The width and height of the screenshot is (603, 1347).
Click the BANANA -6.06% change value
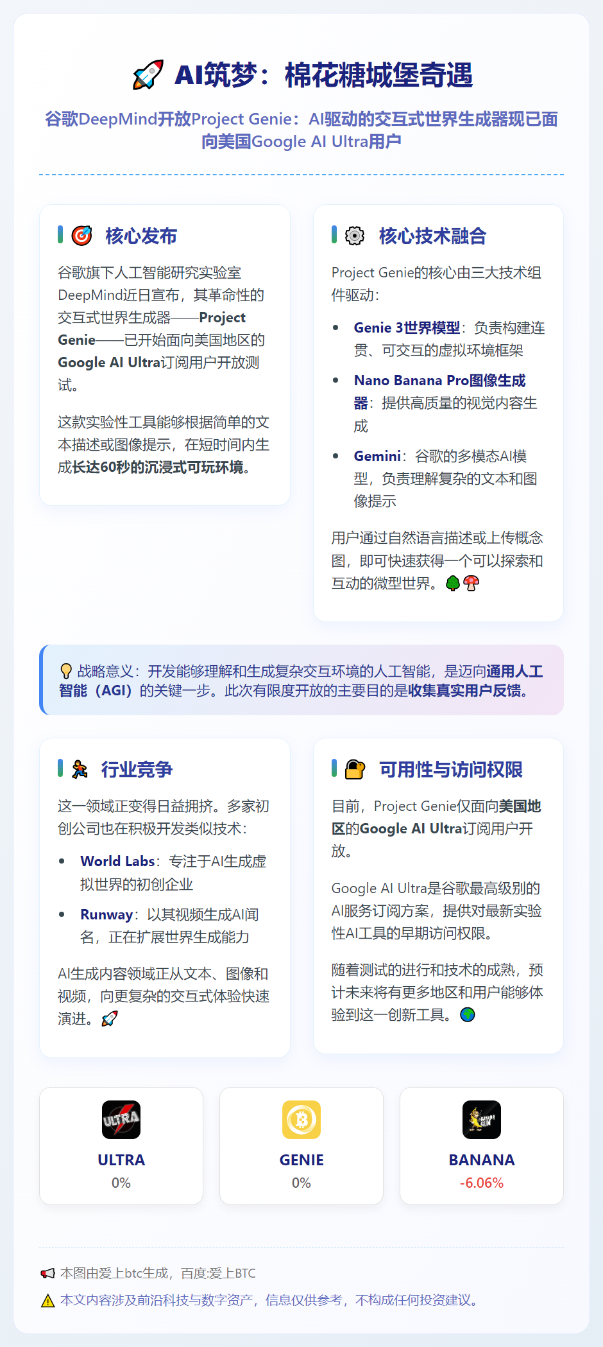pos(482,1183)
